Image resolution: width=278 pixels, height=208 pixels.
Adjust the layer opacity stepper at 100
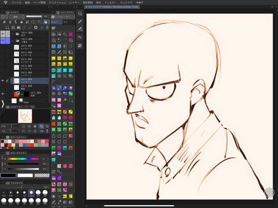(x=48, y=16)
